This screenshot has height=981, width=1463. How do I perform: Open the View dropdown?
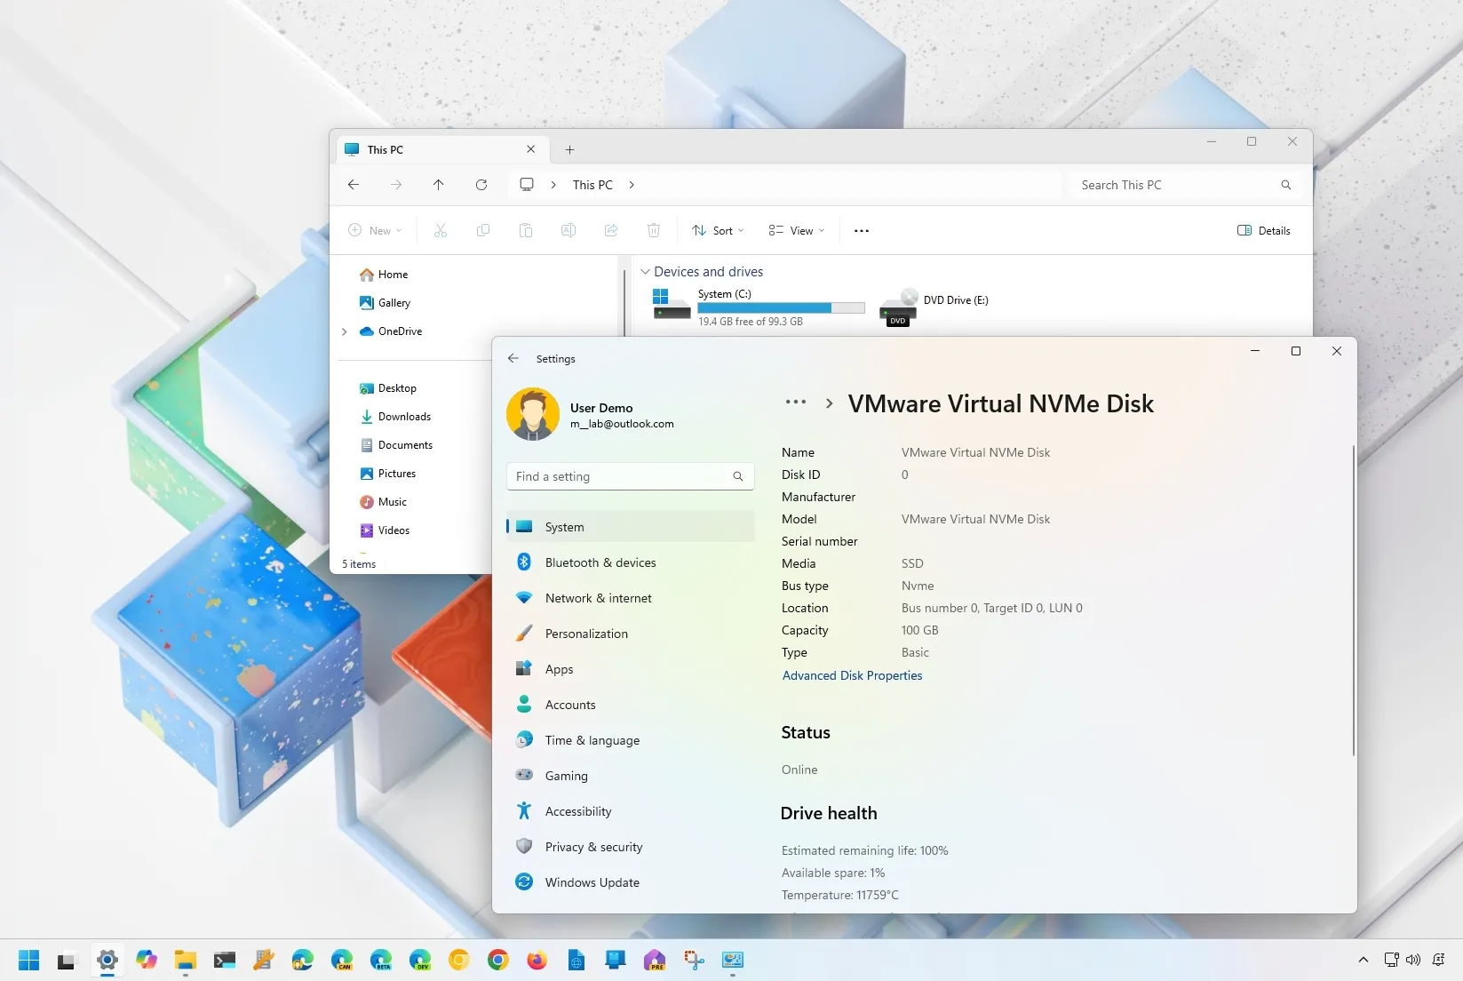tap(797, 231)
